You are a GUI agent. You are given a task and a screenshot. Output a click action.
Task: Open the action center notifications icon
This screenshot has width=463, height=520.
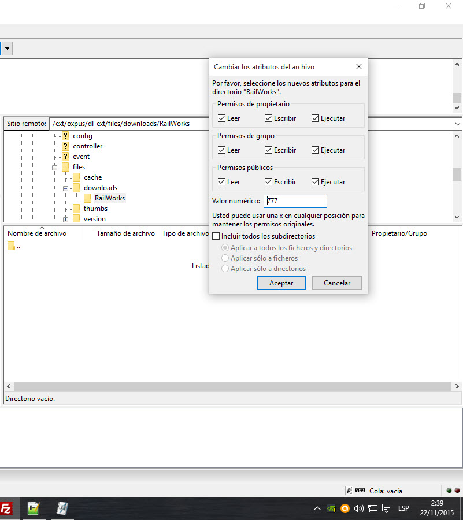point(387,508)
